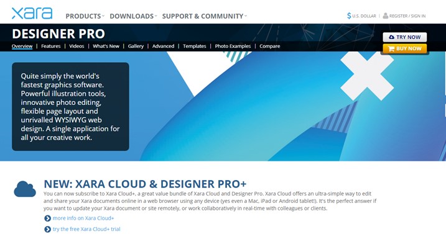This screenshot has width=446, height=234.
Task: Open the Videos tab
Action: tap(77, 46)
